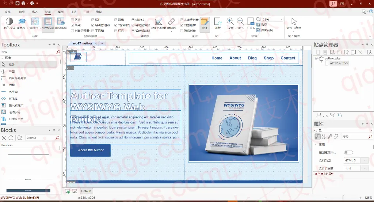The image size is (374, 202).
Task: Open search magnifier in title bar
Action: click(333, 4)
